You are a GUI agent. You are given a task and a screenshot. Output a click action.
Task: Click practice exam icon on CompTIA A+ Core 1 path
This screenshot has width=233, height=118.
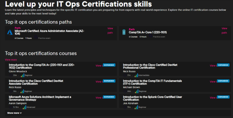150,36
